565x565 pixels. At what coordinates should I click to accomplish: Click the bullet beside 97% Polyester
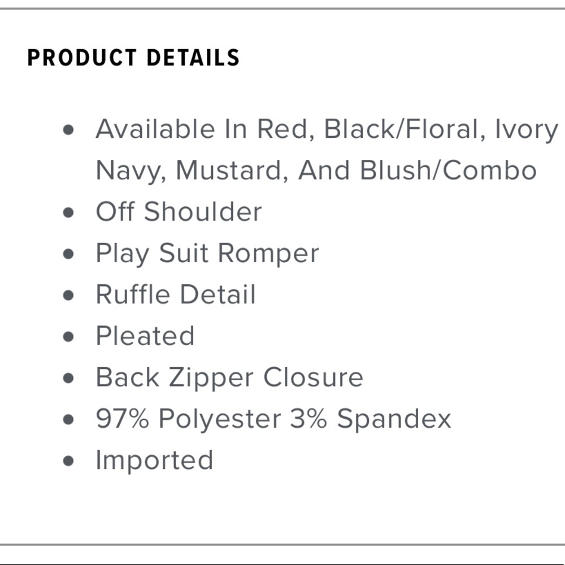point(68,419)
